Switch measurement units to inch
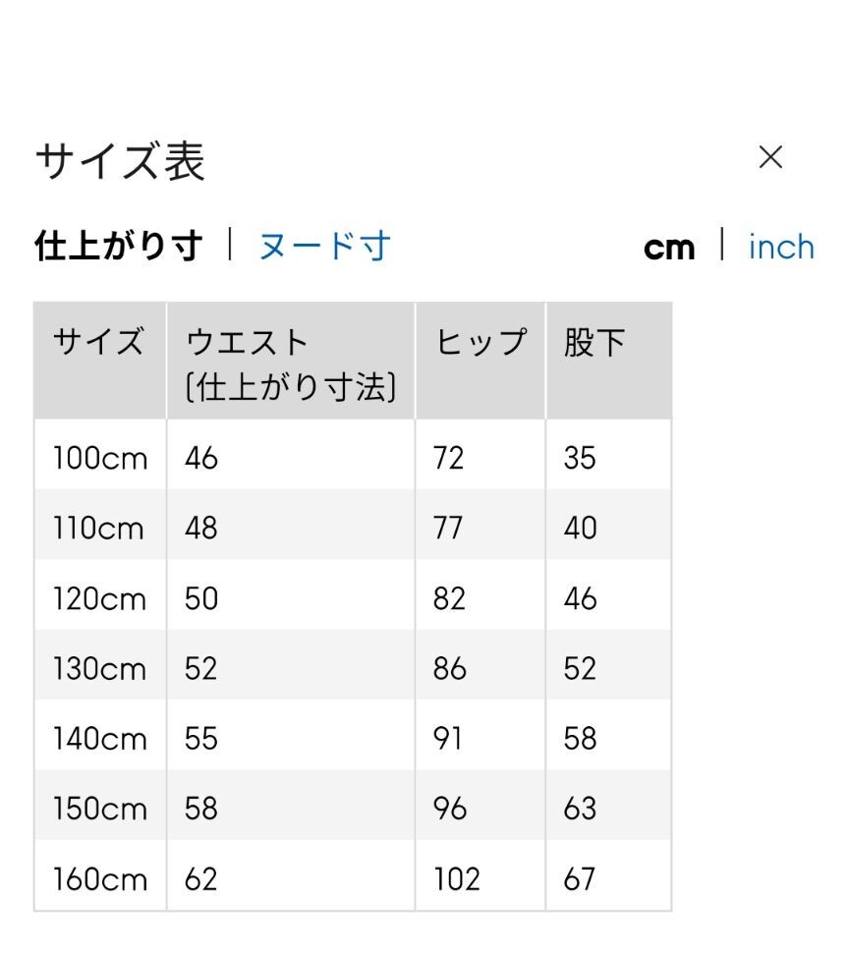Viewport: 849px width, 955px height. click(781, 247)
